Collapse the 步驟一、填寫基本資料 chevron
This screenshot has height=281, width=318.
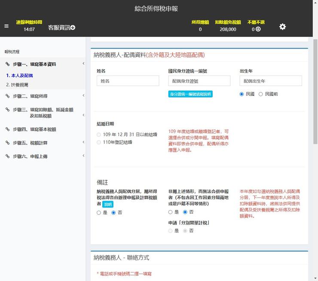click(83, 64)
